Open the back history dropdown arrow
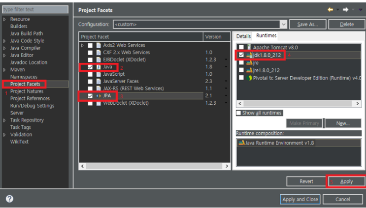This screenshot has height=208, width=366. tap(338, 10)
